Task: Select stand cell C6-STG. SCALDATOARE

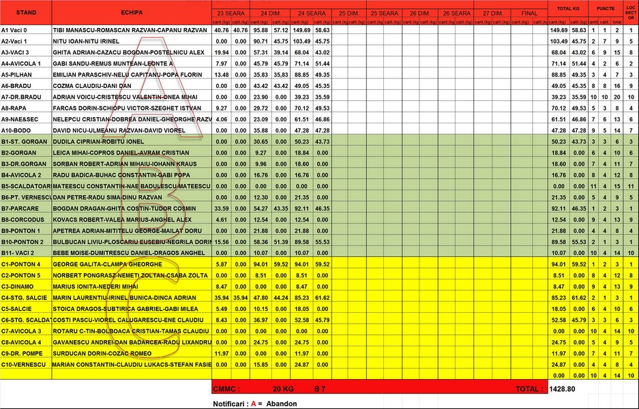Action: pos(26,320)
